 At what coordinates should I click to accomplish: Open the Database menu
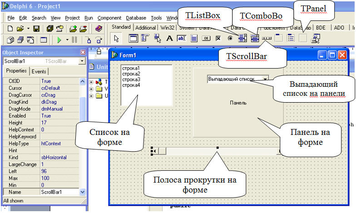[x=136, y=18]
